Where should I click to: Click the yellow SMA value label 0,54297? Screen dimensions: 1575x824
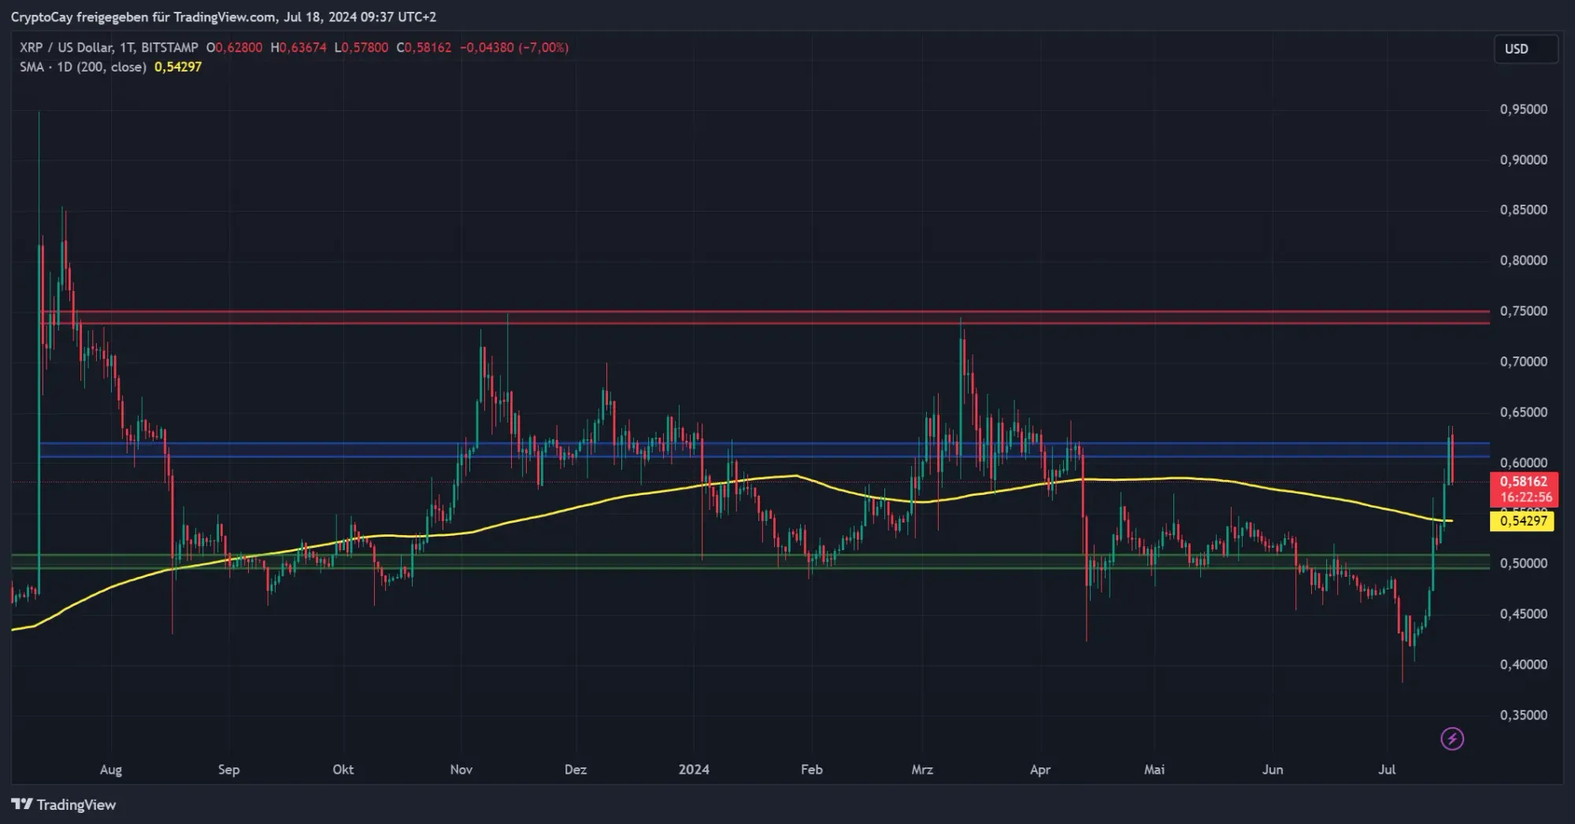(x=1522, y=521)
